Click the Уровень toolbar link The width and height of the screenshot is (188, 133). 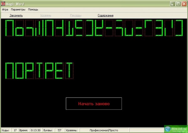pos(46,15)
